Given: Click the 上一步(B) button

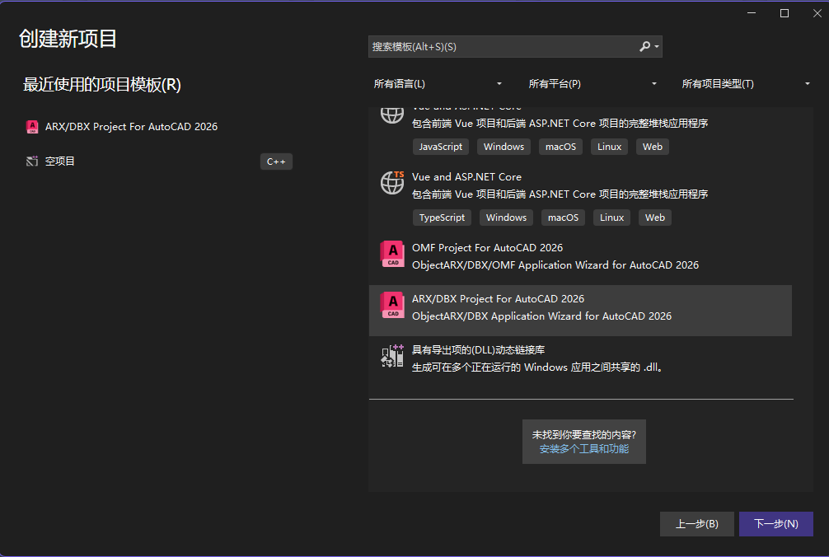Looking at the screenshot, I should (x=696, y=524).
